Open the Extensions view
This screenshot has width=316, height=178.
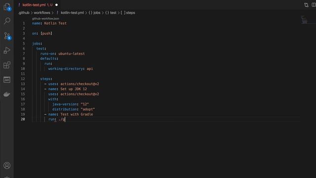[7, 65]
